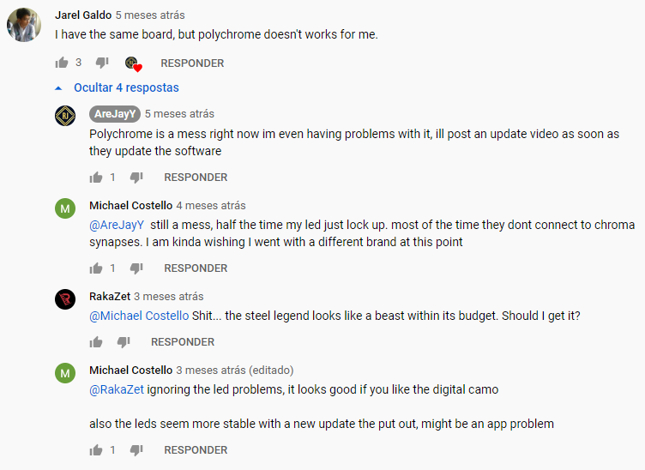Dislike RakaZet's steel legend reply

[124, 341]
